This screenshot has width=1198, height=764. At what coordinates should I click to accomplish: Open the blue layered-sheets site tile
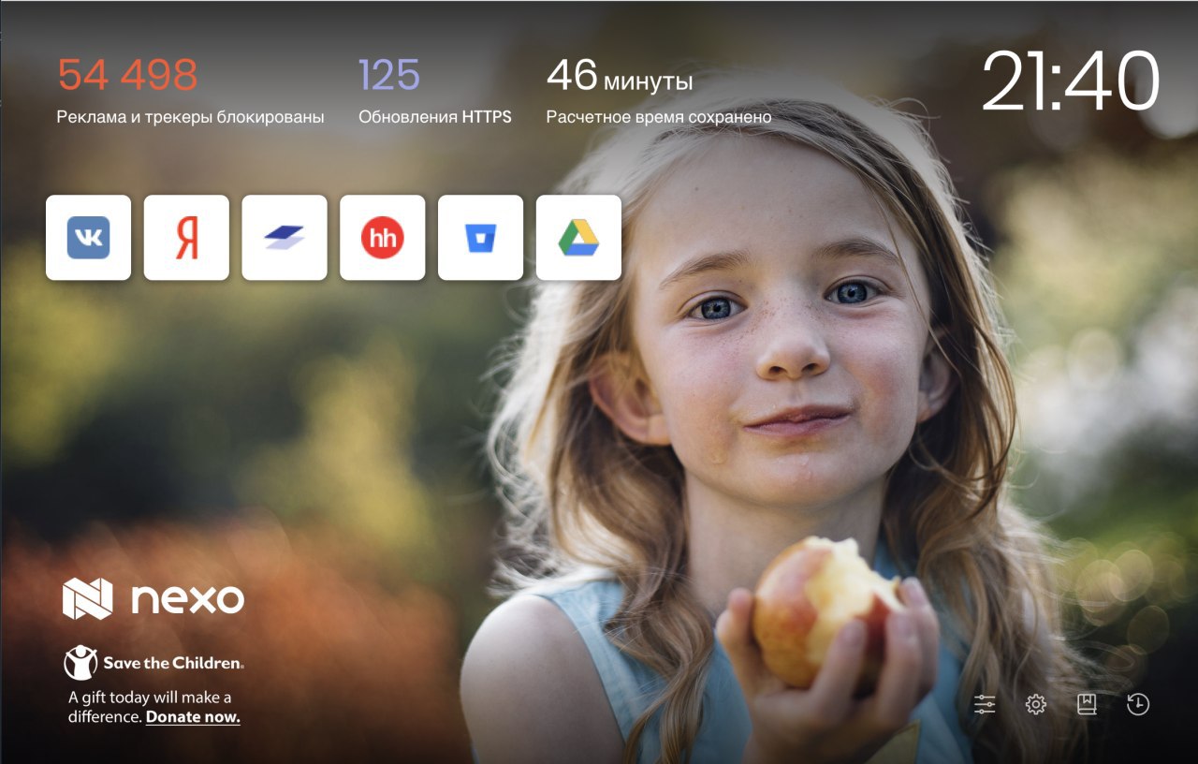pyautogui.click(x=285, y=238)
